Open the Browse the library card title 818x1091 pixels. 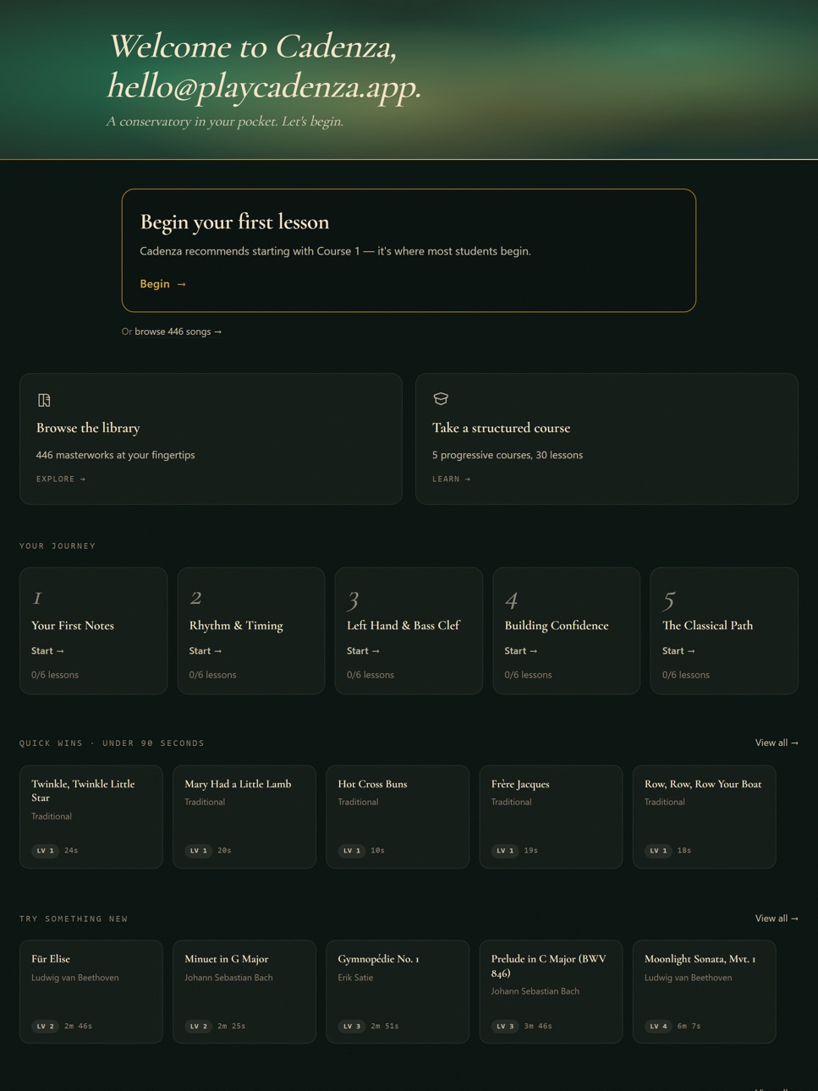88,428
